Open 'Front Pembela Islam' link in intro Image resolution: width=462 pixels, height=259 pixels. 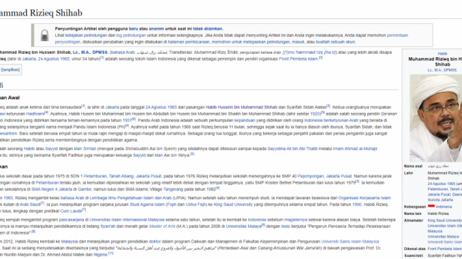[x=298, y=58]
